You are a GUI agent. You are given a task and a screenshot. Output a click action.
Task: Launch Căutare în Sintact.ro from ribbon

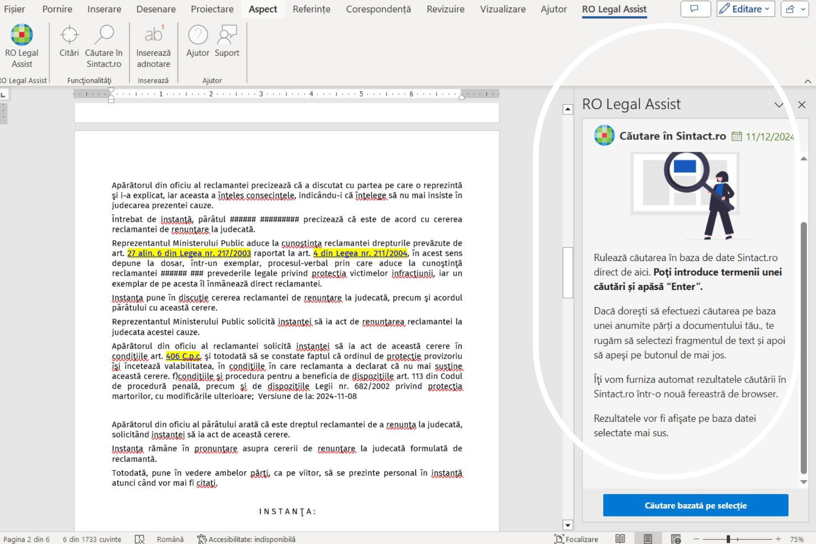(104, 35)
